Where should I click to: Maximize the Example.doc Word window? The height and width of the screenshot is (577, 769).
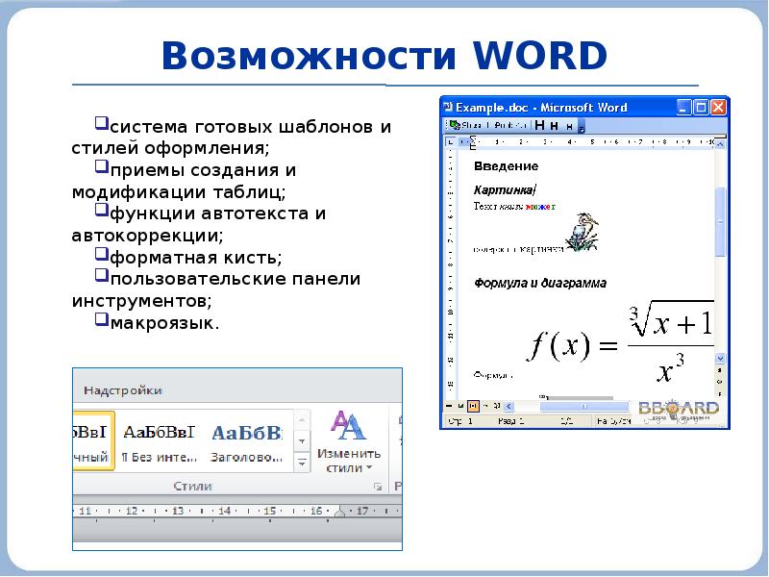(701, 108)
